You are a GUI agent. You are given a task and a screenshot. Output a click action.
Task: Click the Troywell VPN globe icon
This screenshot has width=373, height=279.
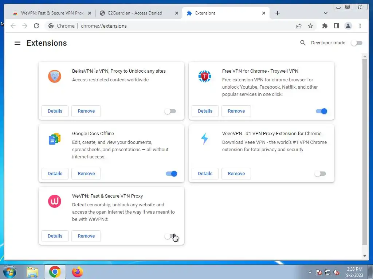[205, 76]
